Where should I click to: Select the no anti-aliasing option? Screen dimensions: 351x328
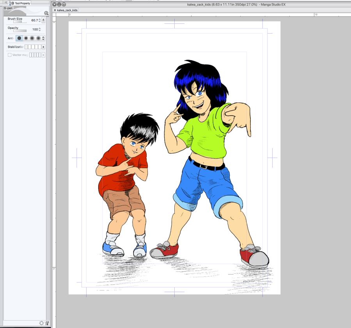[19, 38]
